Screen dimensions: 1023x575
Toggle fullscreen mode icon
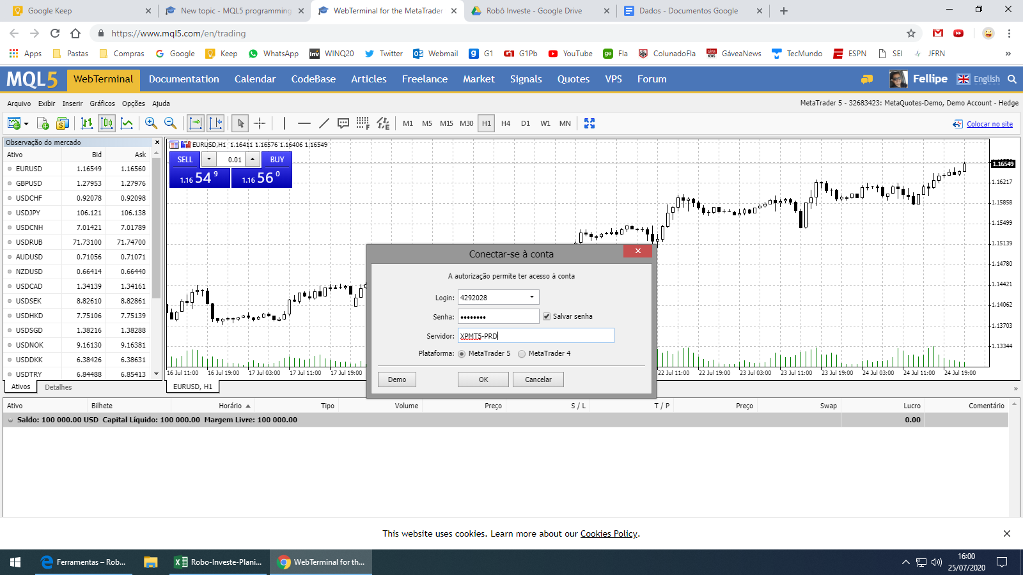(x=590, y=123)
